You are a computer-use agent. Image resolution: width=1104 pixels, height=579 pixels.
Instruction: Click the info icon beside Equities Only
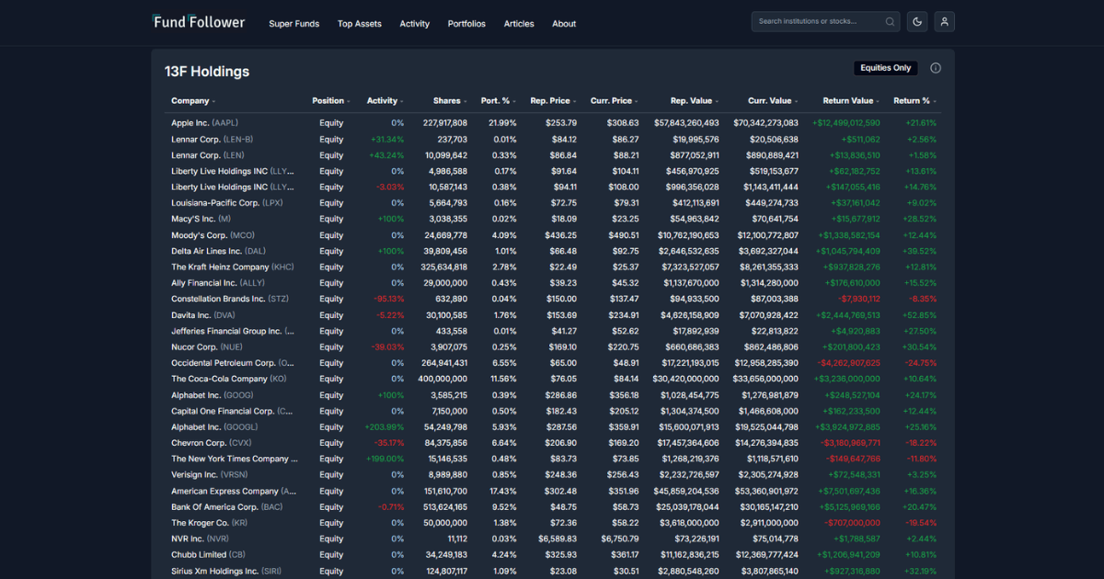tap(936, 68)
